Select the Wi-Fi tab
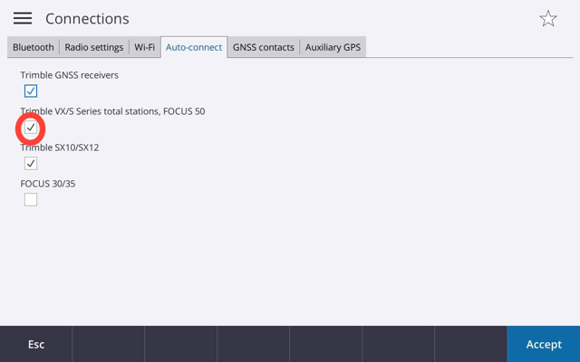Image resolution: width=580 pixels, height=362 pixels. coord(144,47)
